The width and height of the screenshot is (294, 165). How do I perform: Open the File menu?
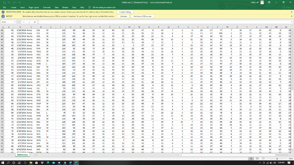(4, 7)
